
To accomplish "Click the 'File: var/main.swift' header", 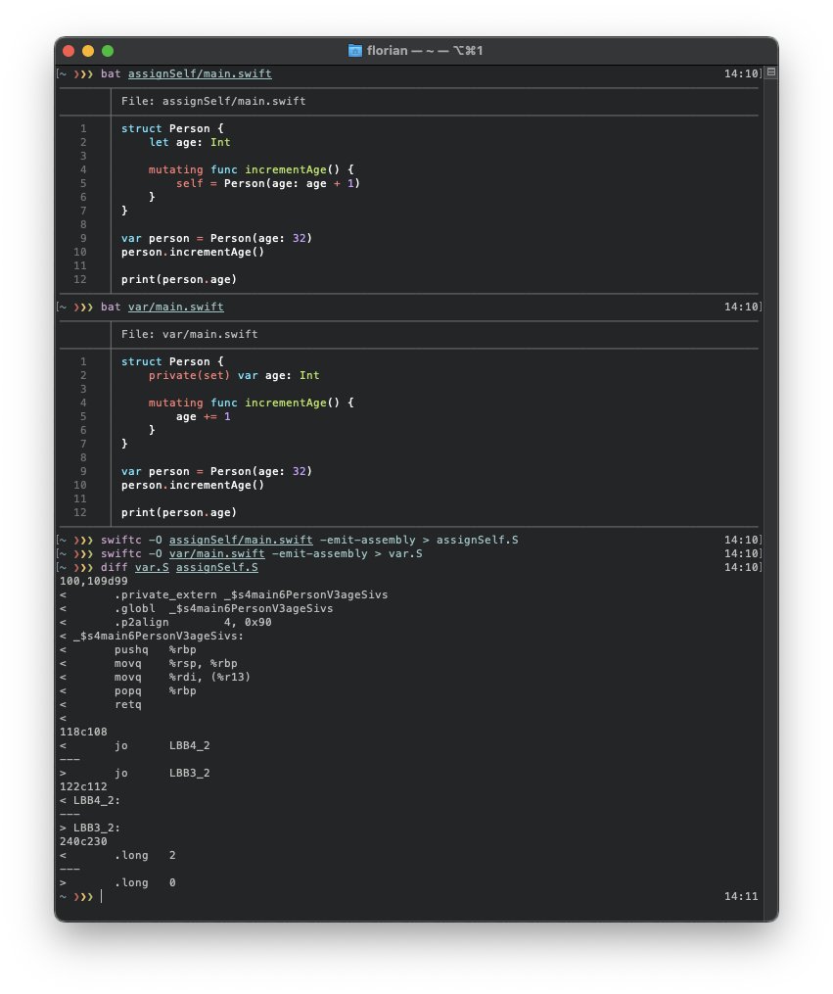I will tap(189, 334).
